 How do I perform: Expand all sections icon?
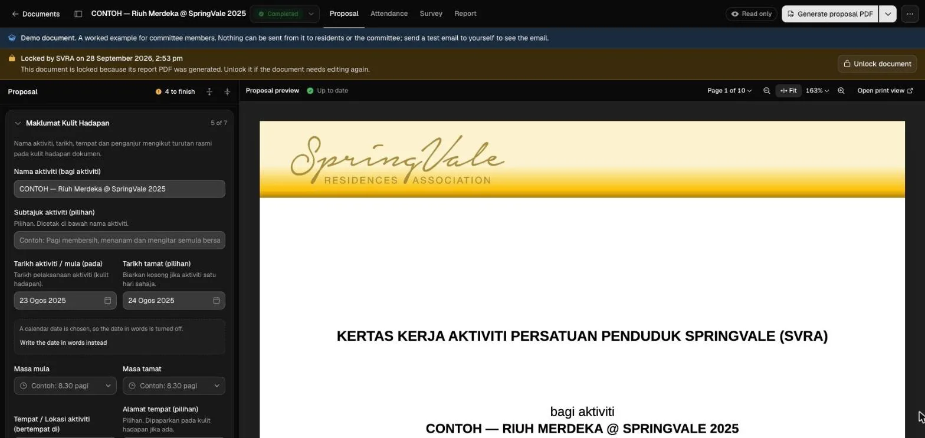point(209,91)
